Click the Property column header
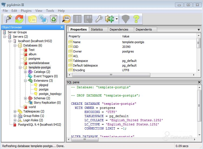 click(94, 36)
